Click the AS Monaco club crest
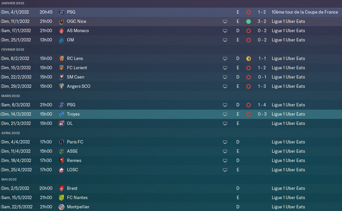 pyautogui.click(x=61, y=31)
